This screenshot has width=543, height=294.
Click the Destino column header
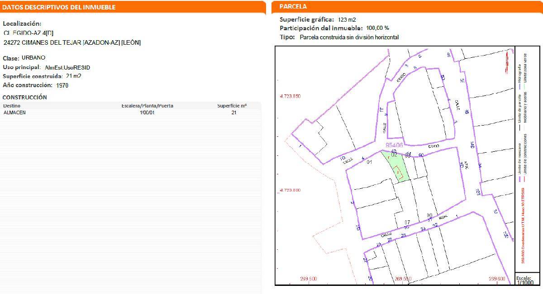[11, 106]
